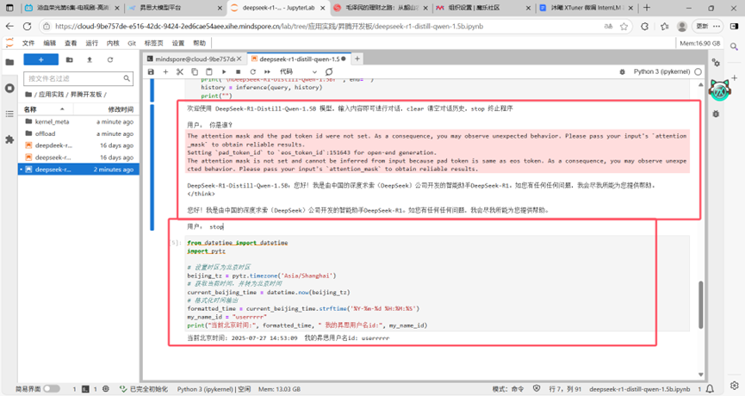Open the running terminals and kernels sidebar panel
The height and width of the screenshot is (396, 745).
pos(9,88)
